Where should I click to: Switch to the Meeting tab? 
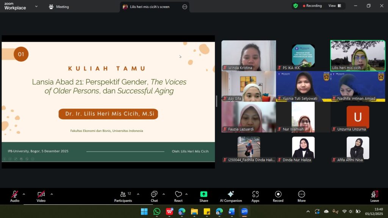tap(59, 7)
